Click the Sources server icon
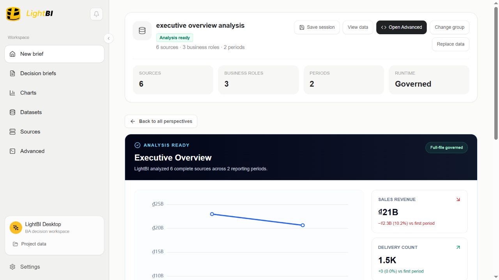 coord(12,132)
